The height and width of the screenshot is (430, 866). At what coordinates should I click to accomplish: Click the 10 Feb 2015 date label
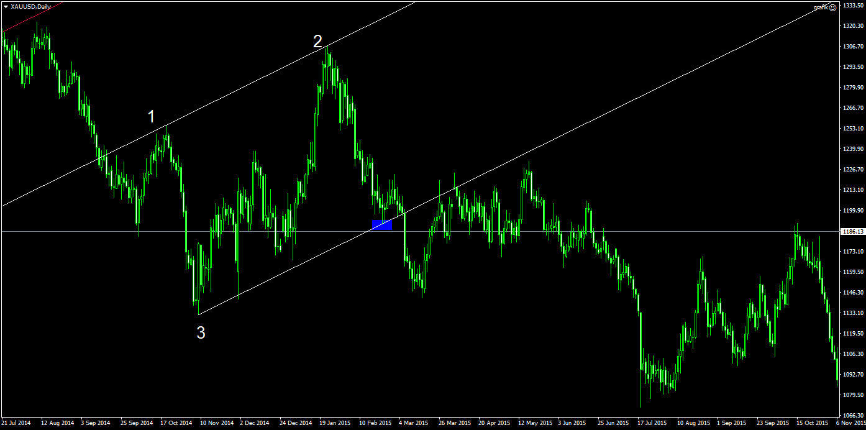(x=375, y=423)
